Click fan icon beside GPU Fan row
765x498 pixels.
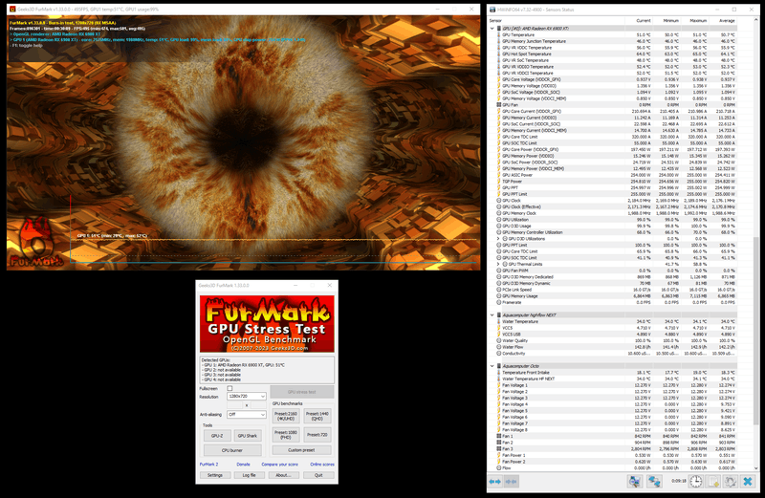pos(498,105)
